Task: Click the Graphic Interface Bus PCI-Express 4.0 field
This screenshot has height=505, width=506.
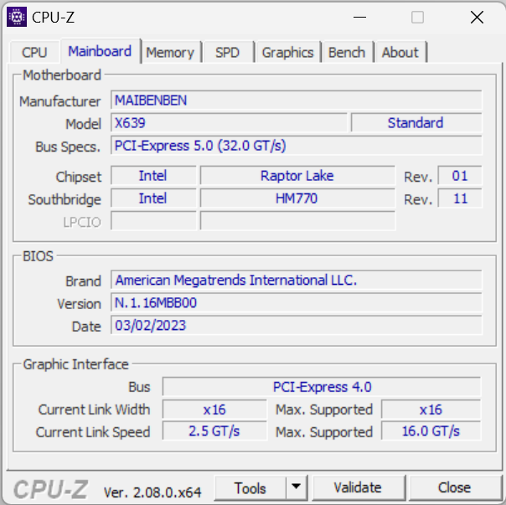Action: [322, 387]
